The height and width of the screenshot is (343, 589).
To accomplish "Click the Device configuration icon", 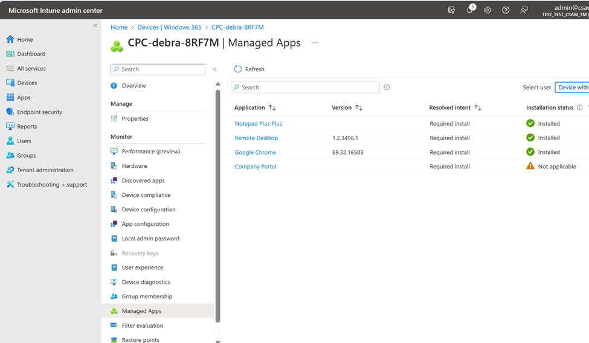I will tap(114, 210).
